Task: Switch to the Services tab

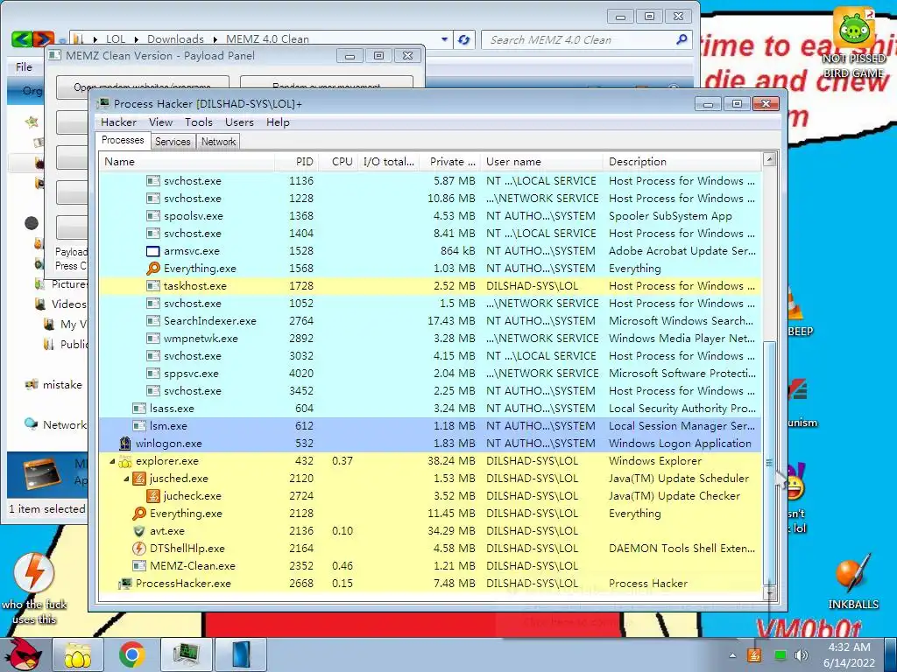Action: click(173, 142)
